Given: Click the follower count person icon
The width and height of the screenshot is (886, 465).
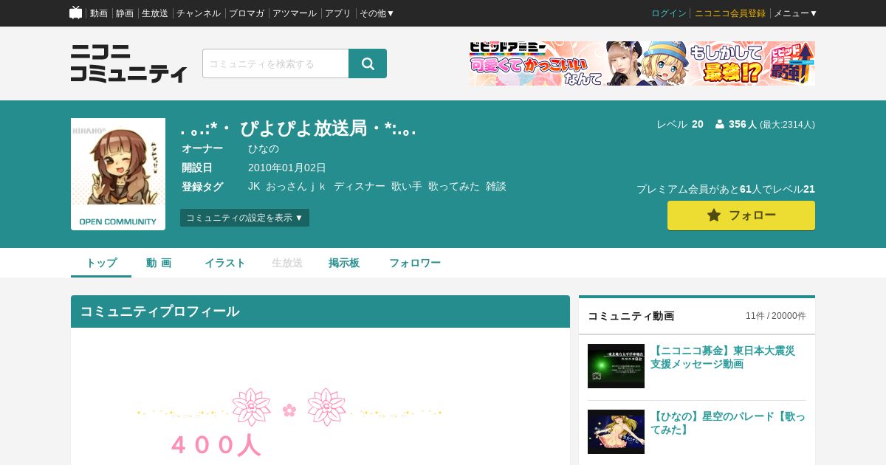Looking at the screenshot, I should click(x=719, y=124).
